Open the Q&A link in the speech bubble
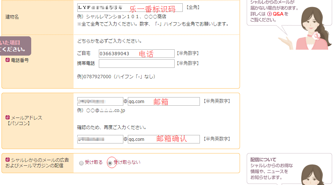 click(x=278, y=13)
